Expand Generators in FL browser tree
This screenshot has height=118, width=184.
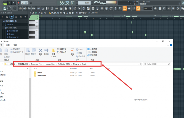(x=12, y=28)
